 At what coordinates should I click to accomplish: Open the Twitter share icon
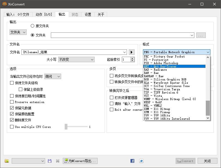click(x=141, y=161)
